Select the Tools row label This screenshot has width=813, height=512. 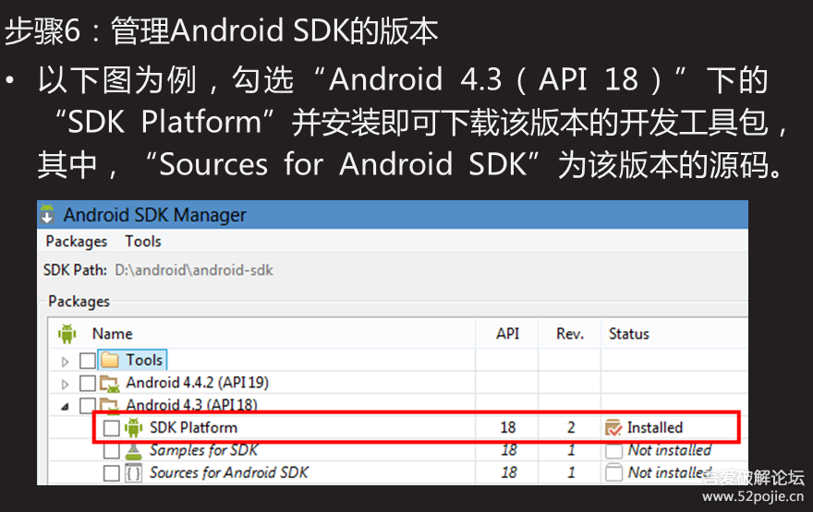click(144, 360)
